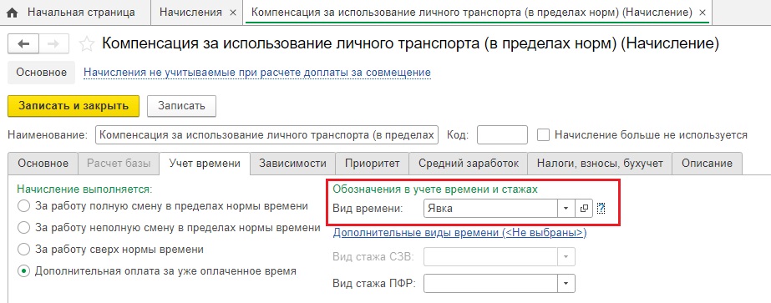
Task: Select За работу сверх нормы времени option
Action: [x=23, y=250]
